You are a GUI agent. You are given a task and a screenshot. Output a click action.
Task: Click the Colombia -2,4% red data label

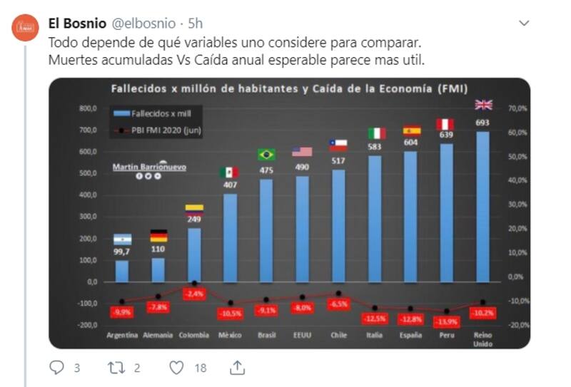click(194, 293)
